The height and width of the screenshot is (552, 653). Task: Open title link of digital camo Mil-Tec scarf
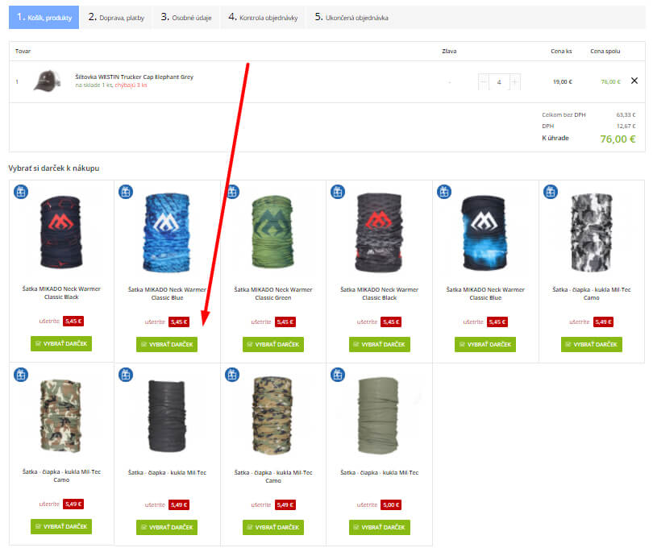coord(273,476)
